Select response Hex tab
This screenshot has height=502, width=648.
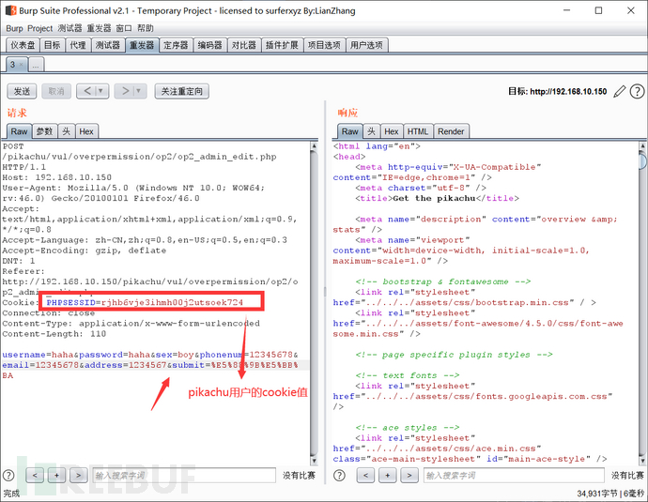[x=392, y=131]
